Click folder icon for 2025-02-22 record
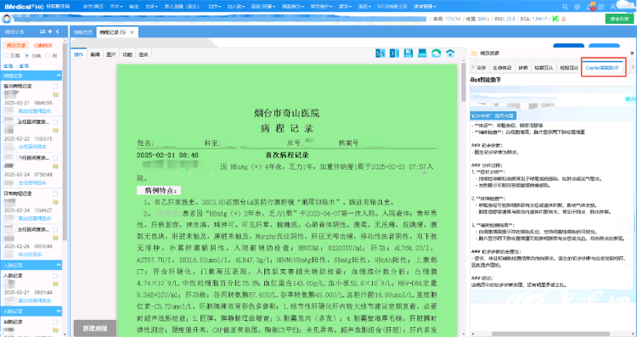This screenshot has width=637, height=337. pos(55,131)
